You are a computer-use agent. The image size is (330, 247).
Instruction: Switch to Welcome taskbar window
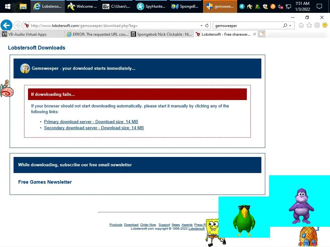pyautogui.click(x=82, y=6)
